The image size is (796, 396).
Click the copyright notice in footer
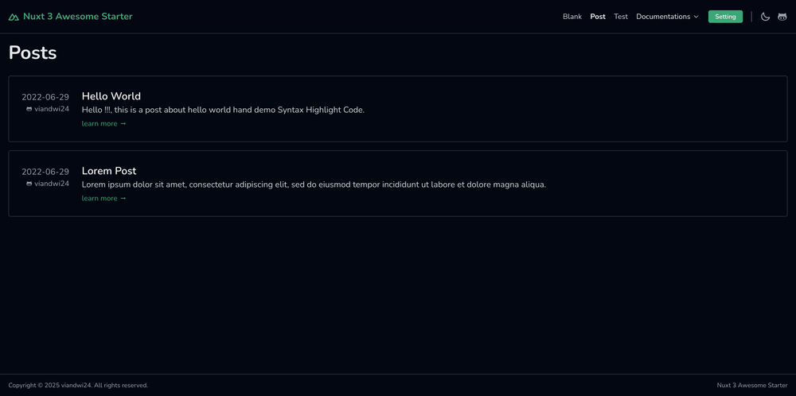tap(78, 386)
